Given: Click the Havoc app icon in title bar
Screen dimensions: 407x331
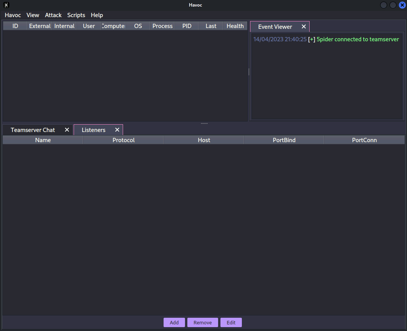Looking at the screenshot, I should tap(6, 5).
